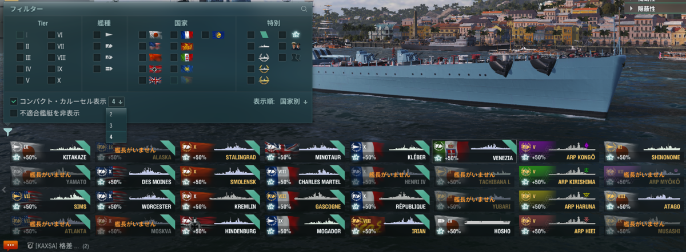Viewport: 686px width, 252px height.
Task: Click the carousel scroll-left arrow
Action: click(x=3, y=189)
